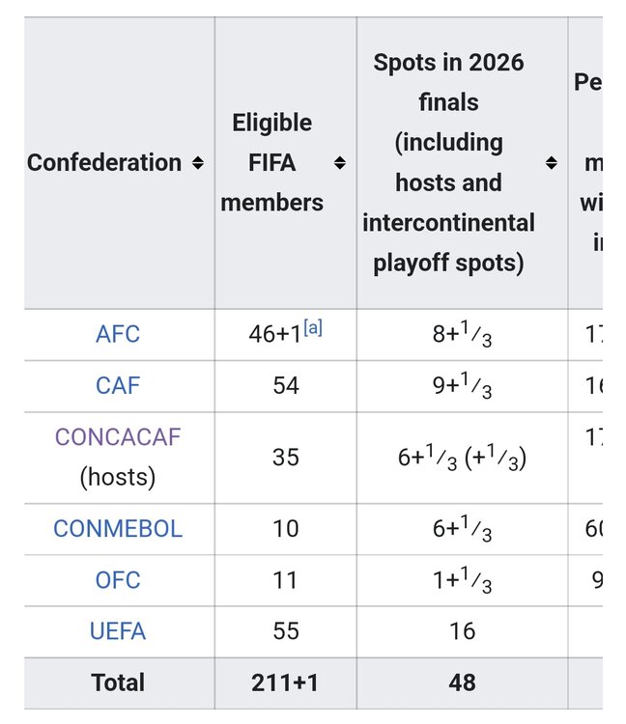626x724 pixels.
Task: Select the UEFA spots cell showing 16
Action: (x=462, y=631)
